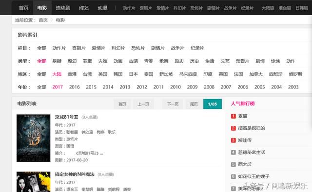Select 全部 in the 类型 filter row
The height and width of the screenshot is (192, 312).
pos(41,61)
